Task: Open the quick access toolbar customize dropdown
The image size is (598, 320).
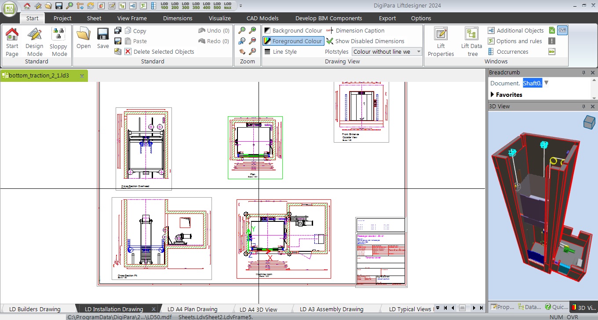Action: (241, 6)
